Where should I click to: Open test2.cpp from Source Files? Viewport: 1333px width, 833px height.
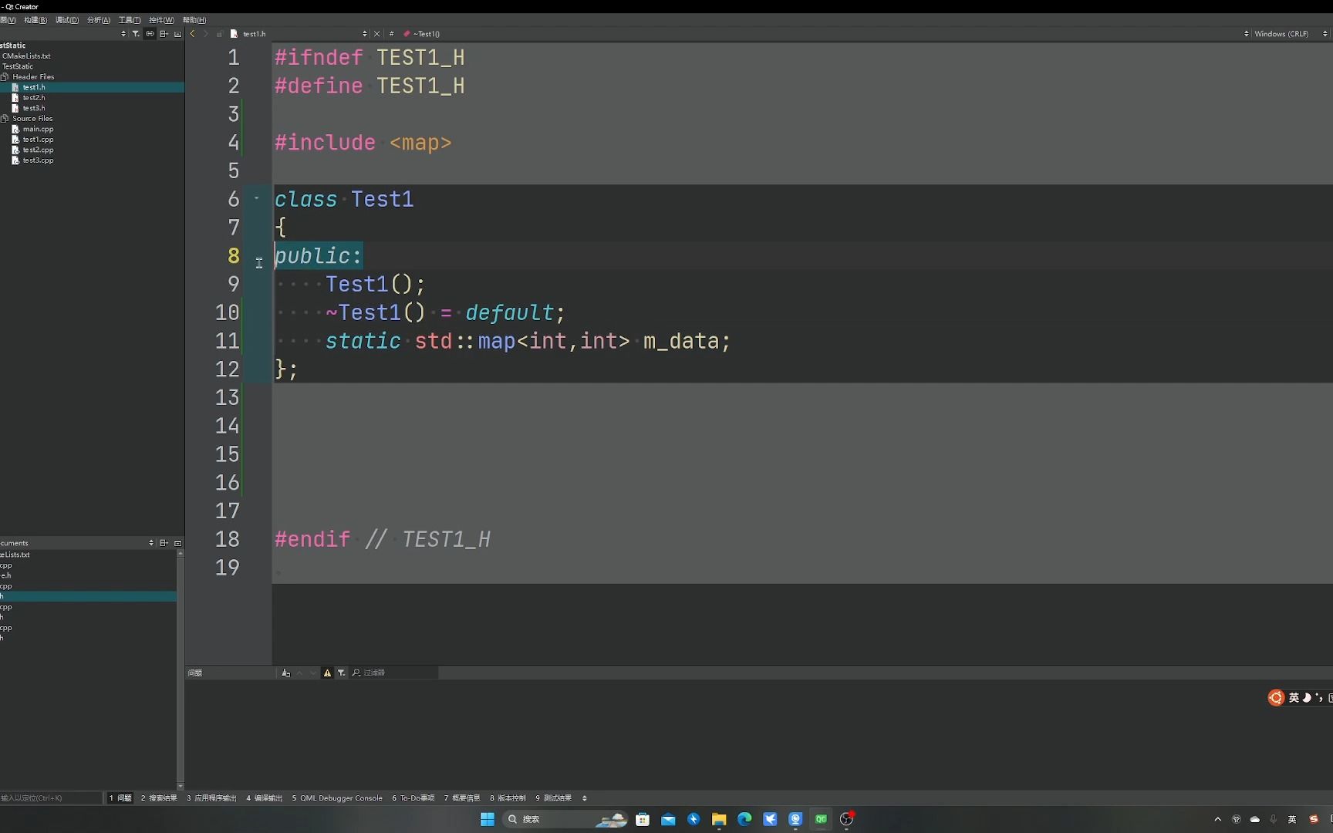click(38, 150)
